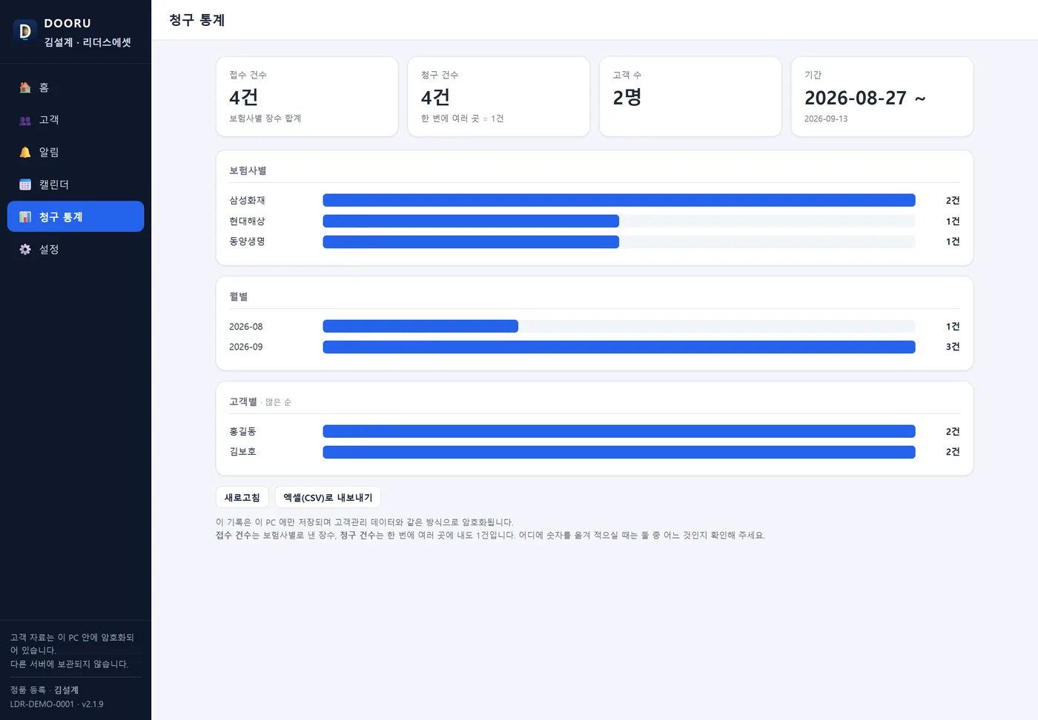1038x720 pixels.
Task: Click the 2026-09 monthly bar
Action: pos(619,347)
